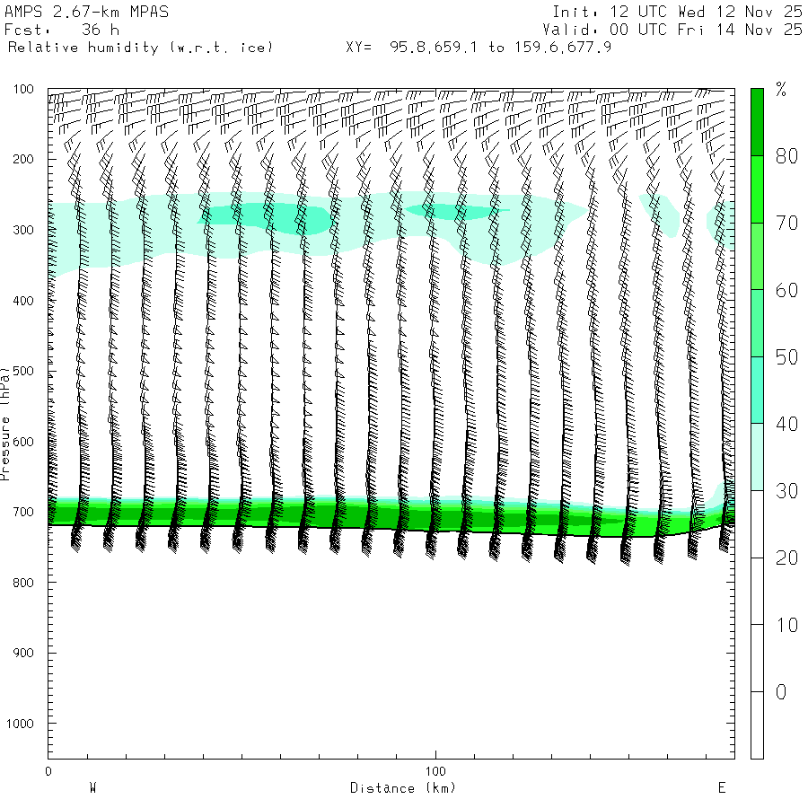The height and width of the screenshot is (808, 808).
Task: Click the pale cyan 30 to 40 swatch
Action: coord(757,457)
